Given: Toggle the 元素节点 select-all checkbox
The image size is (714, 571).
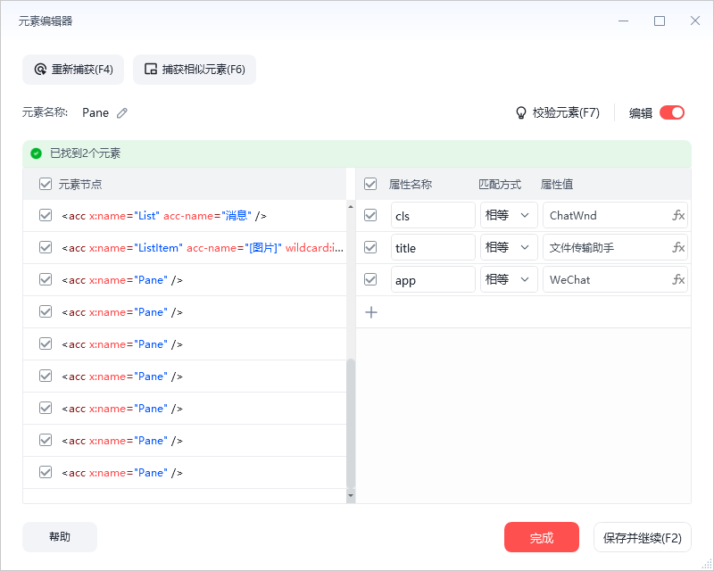Looking at the screenshot, I should 46,184.
